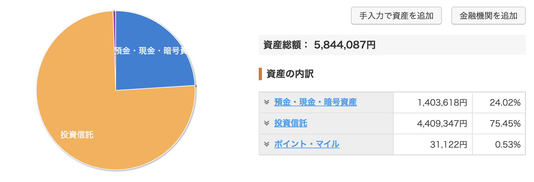Screen dimensions: 534x182
Task: Click the 31,122円 amount cell
Action: pyautogui.click(x=448, y=144)
